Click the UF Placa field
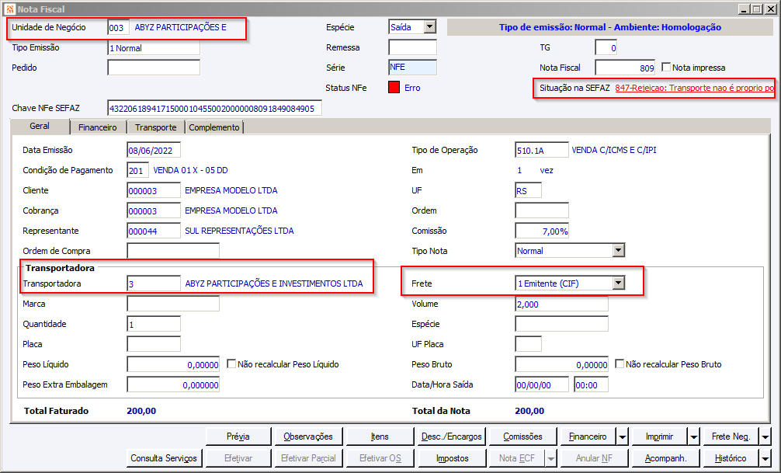This screenshot has width=781, height=473. pyautogui.click(x=528, y=344)
